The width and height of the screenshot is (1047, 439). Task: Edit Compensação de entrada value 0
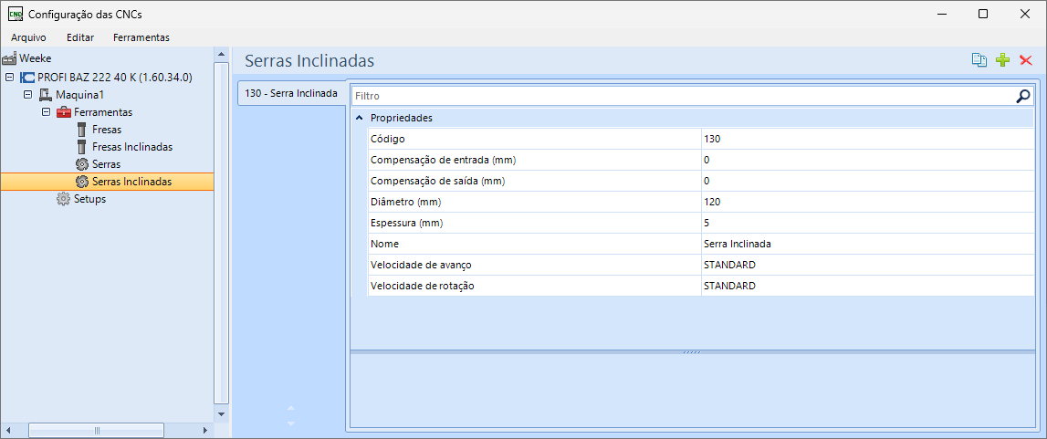[867, 160]
